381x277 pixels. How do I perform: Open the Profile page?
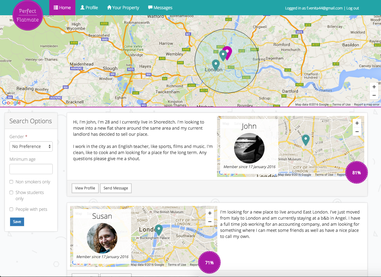point(89,8)
